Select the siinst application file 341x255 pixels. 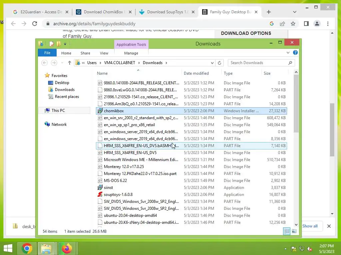coord(191,188)
